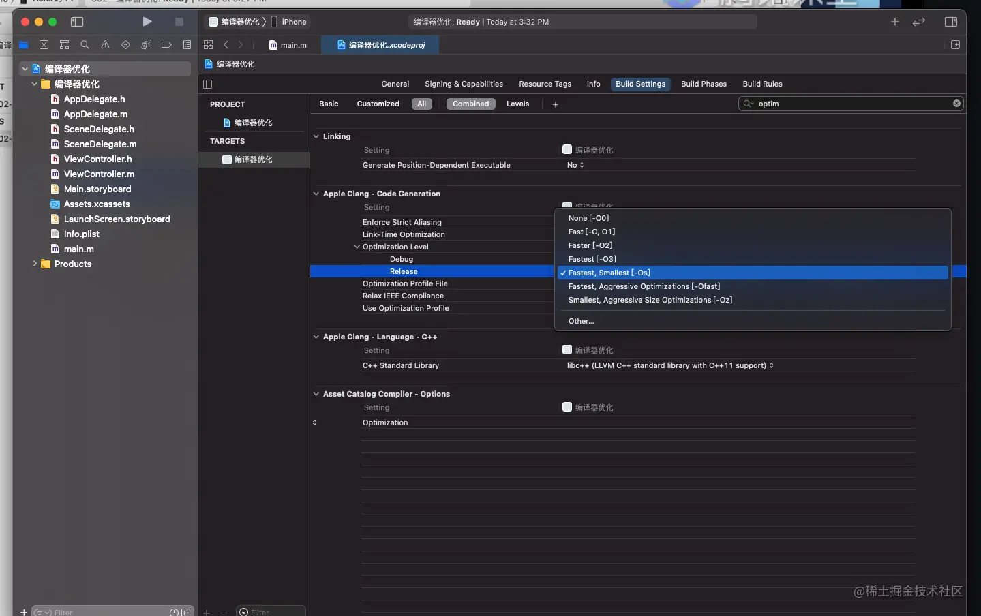This screenshot has height=616, width=981.
Task: Open the Issue navigator warning icon
Action: [105, 45]
